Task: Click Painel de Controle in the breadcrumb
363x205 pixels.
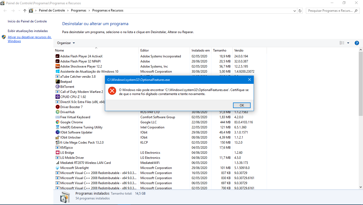Action: [52, 11]
